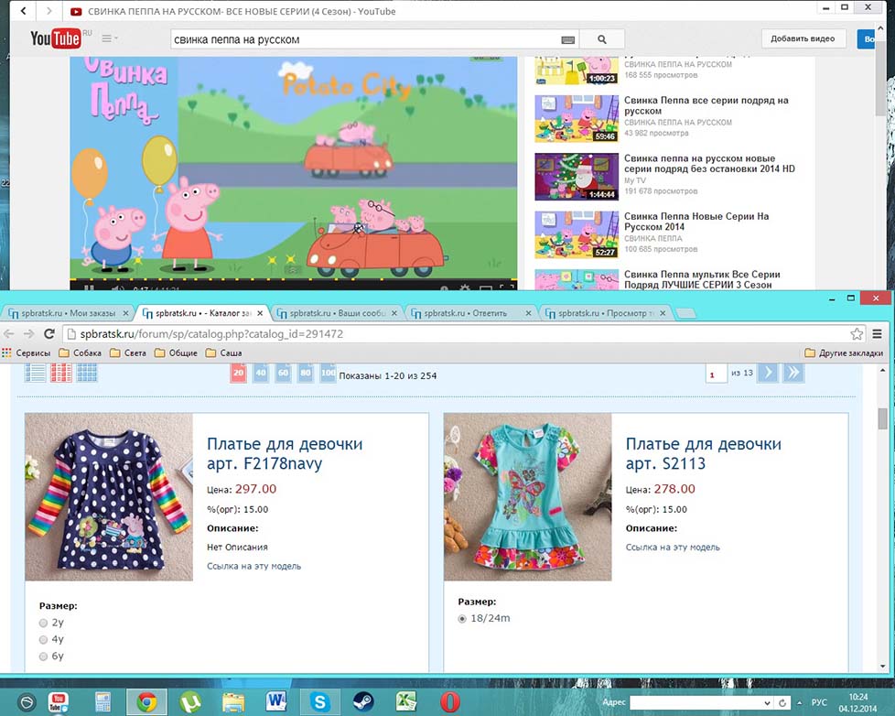
Task: Choose the 18/24m size option
Action: [462, 619]
